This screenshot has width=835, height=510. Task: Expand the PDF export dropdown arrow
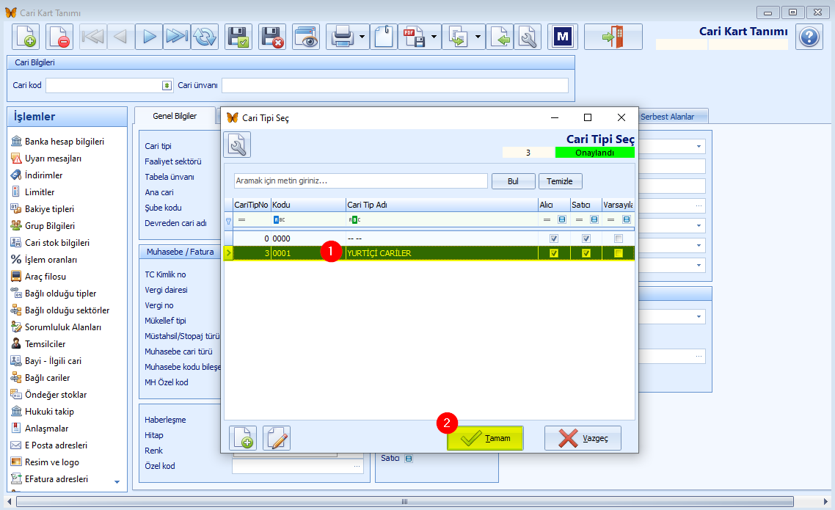434,37
